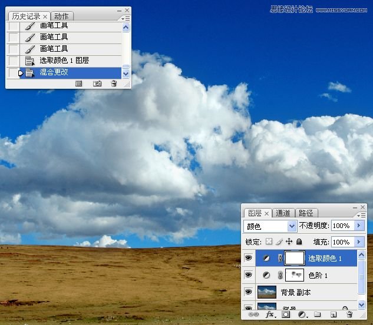
Task: Create new fill or adjustment layer icon
Action: [x=302, y=314]
